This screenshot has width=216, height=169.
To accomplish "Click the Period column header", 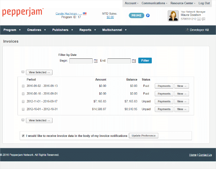I will [31, 80].
